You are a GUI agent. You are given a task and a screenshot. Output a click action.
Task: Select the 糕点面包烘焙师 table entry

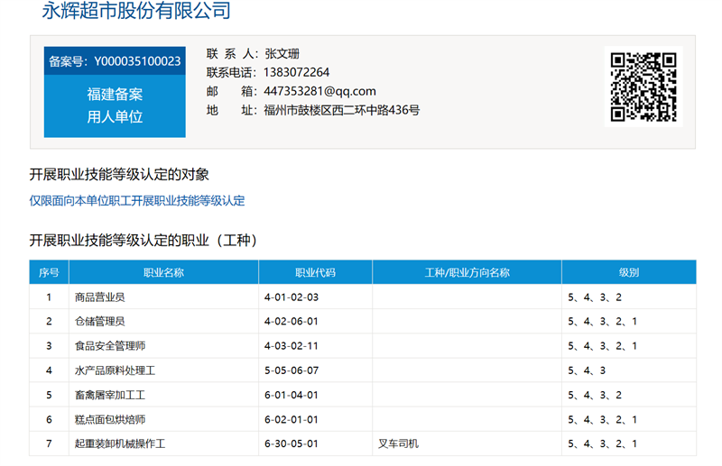click(x=110, y=420)
